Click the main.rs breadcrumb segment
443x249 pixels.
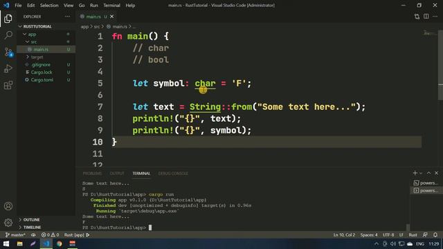(120, 26)
